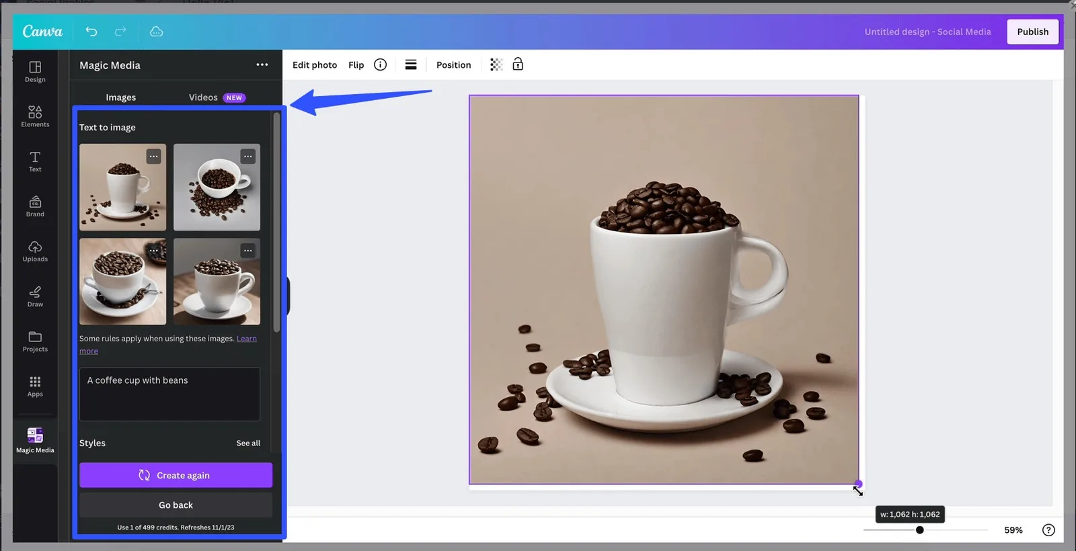Click the undo arrow icon
The width and height of the screenshot is (1076, 551).
coord(91,32)
